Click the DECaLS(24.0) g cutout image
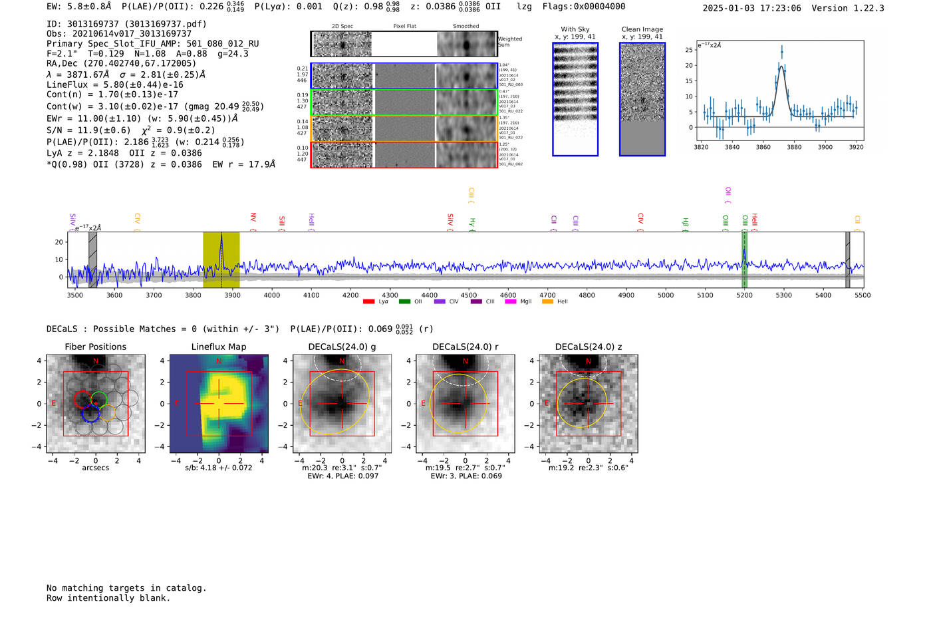The width and height of the screenshot is (931, 634). (x=342, y=403)
